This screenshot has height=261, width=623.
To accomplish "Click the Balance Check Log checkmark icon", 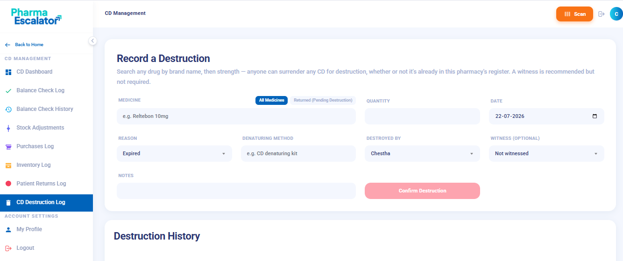I will point(8,91).
